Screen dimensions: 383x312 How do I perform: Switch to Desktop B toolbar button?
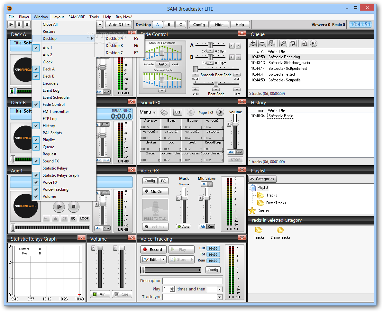click(x=169, y=25)
